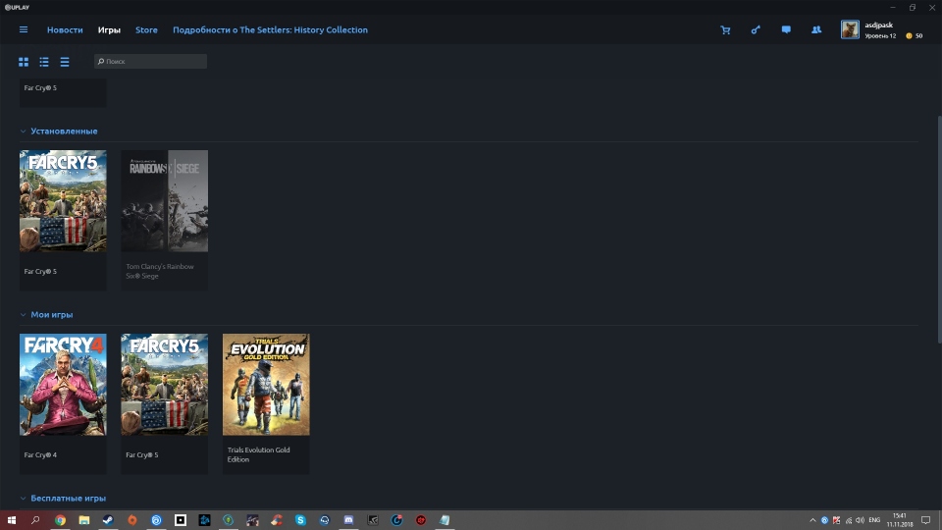
Task: Open Steam from the taskbar
Action: (x=108, y=520)
